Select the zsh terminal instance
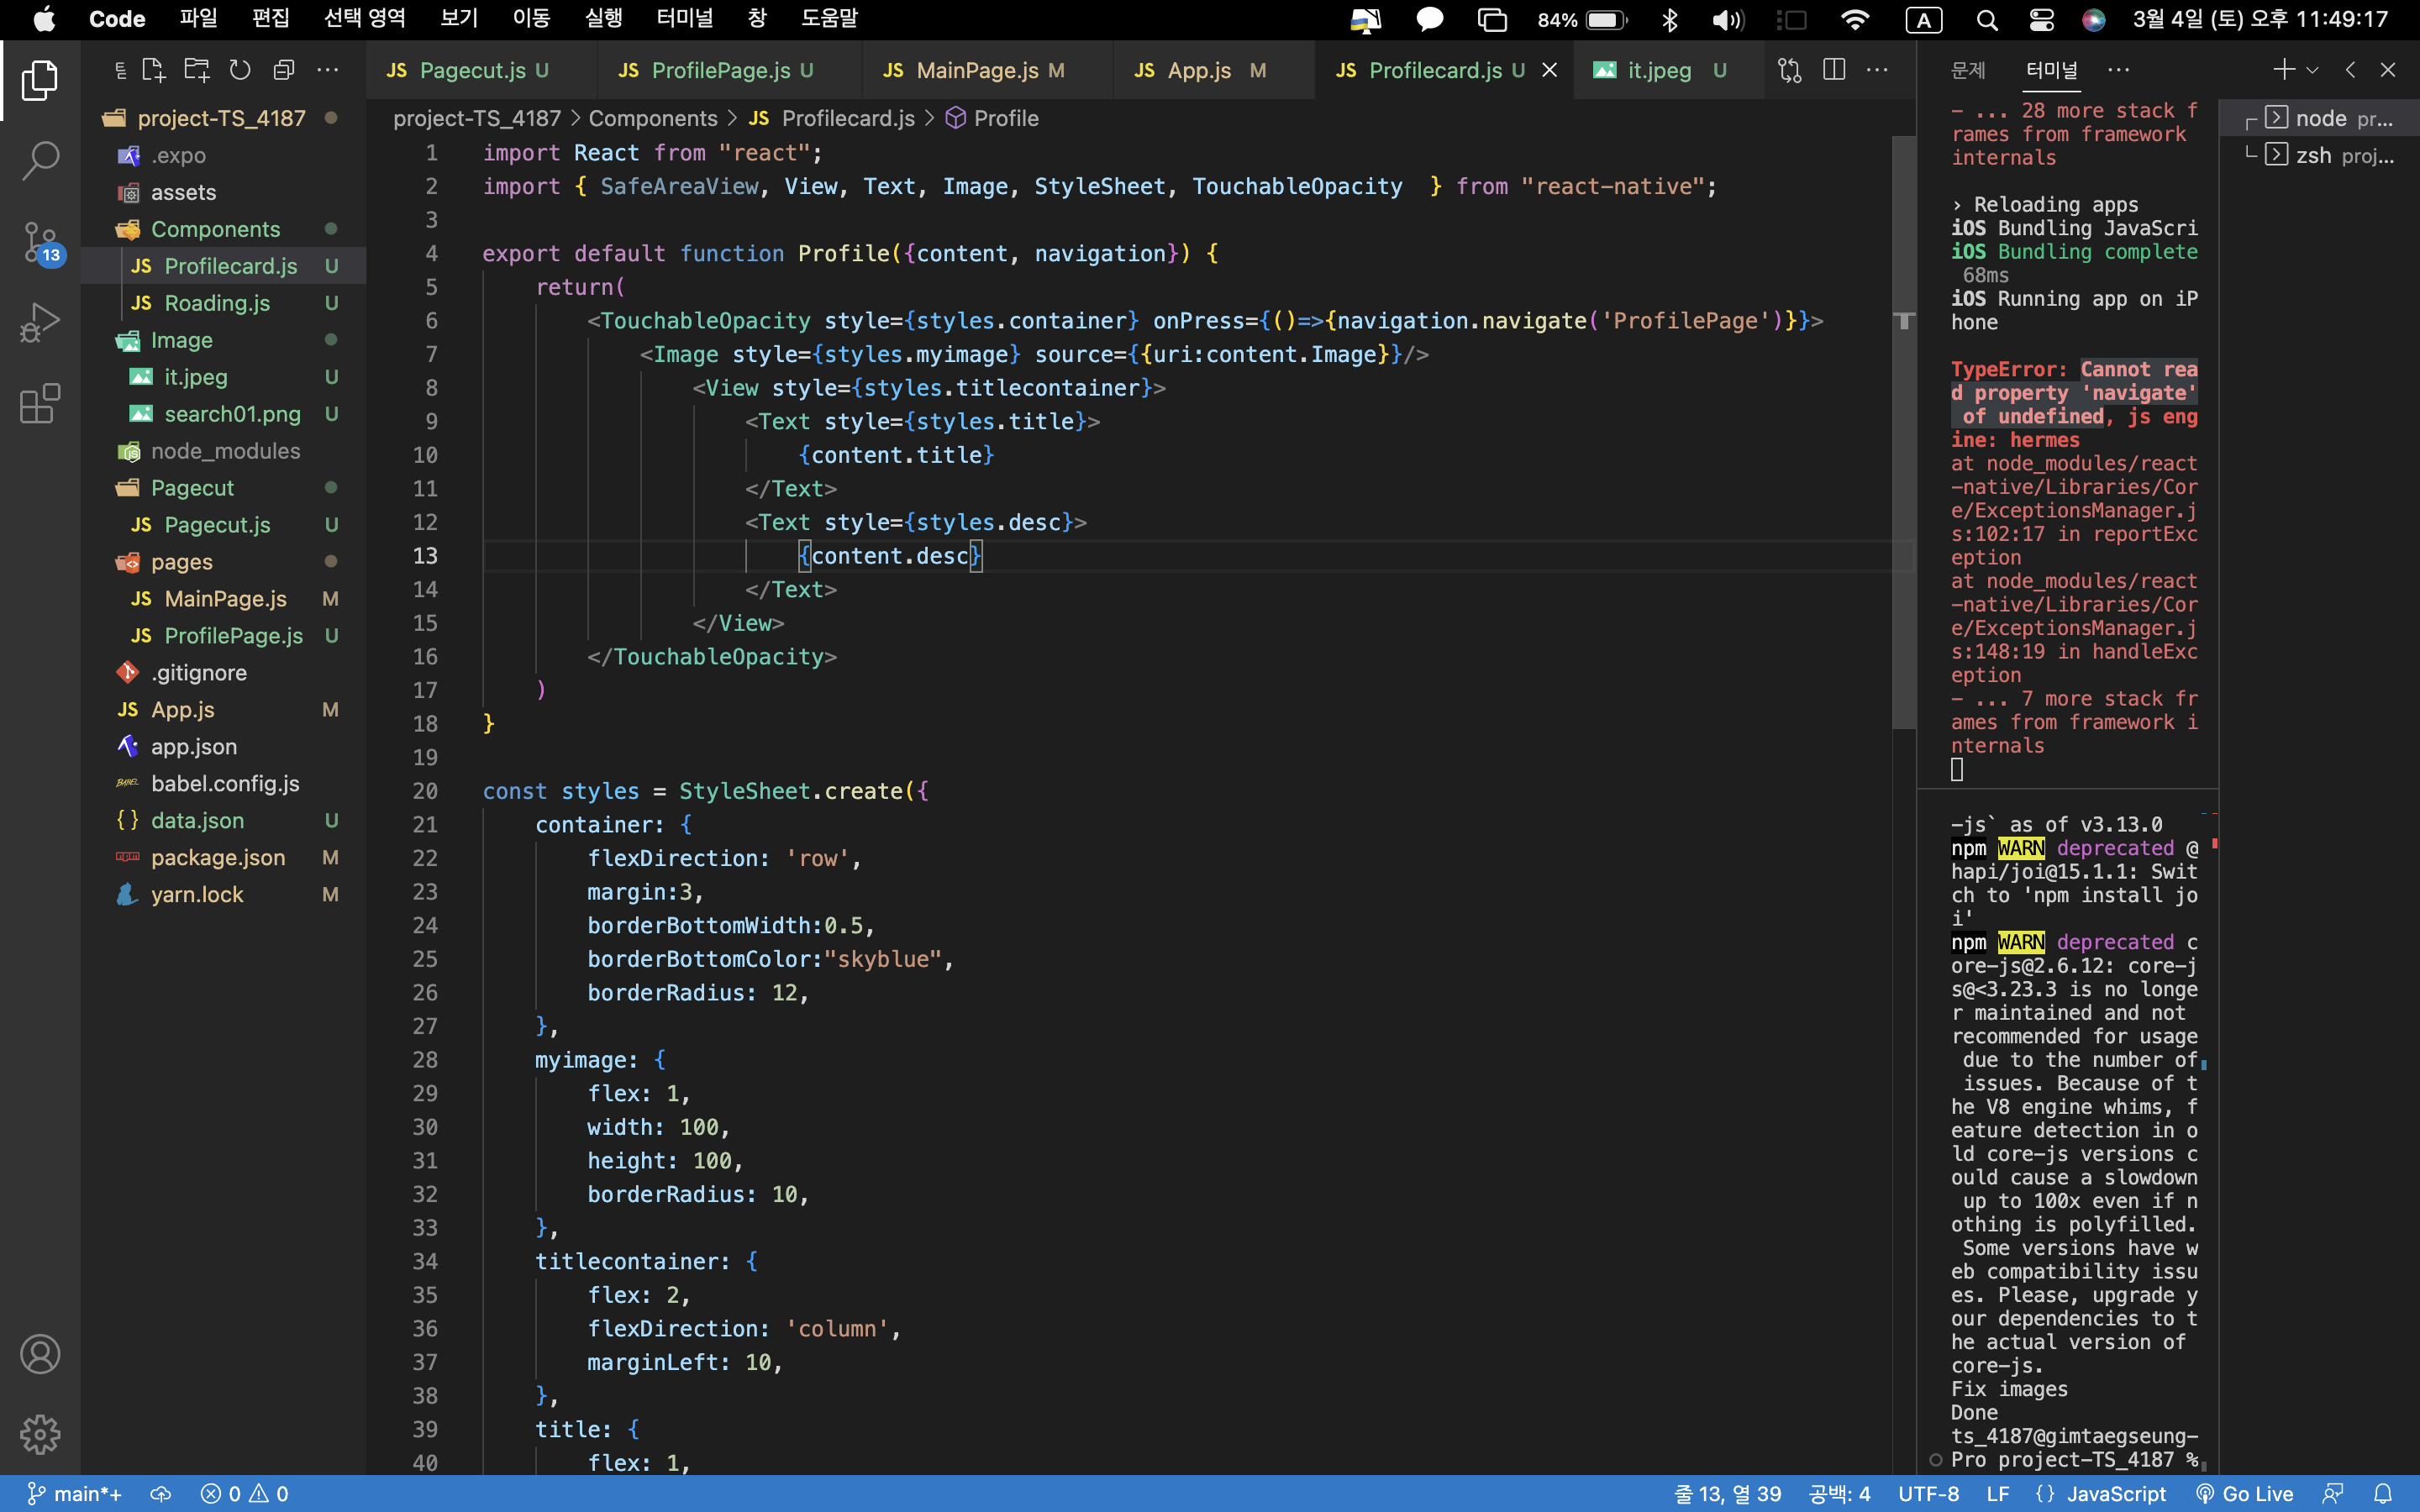2420x1512 pixels. [2320, 155]
